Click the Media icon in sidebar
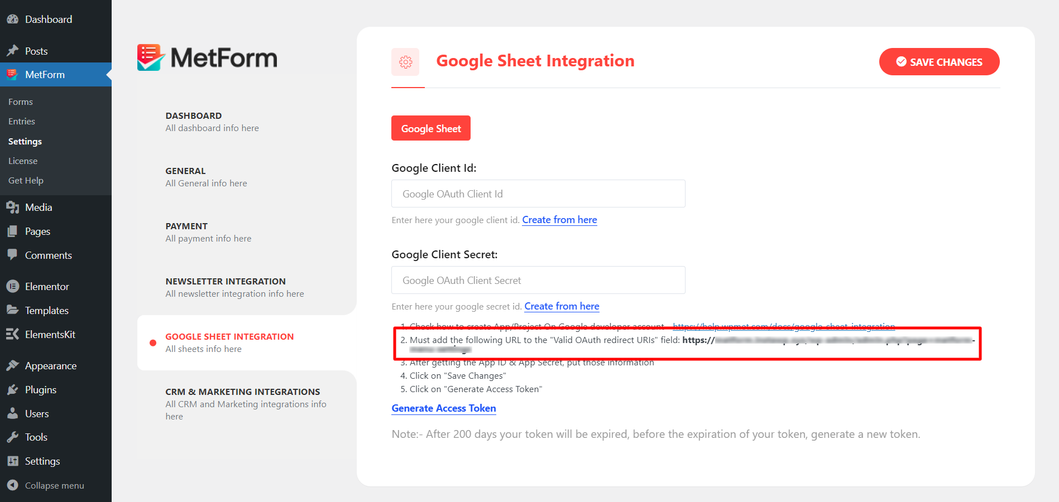The width and height of the screenshot is (1059, 502). tap(12, 207)
